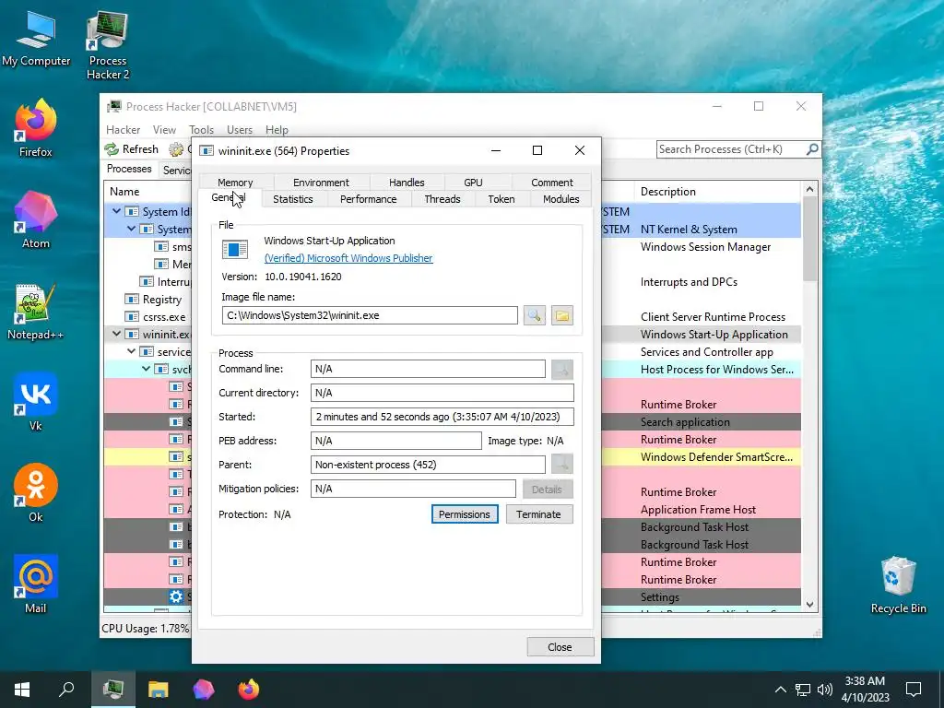Click the Atom icon on the taskbar
The image size is (944, 708).
coord(204,690)
